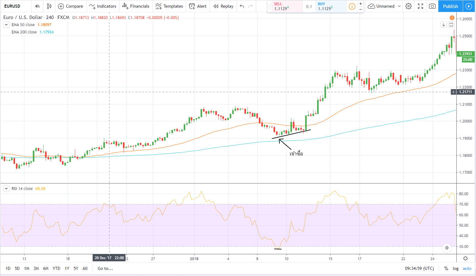Viewport: 476px width, 276px height.
Task: Click the redo arrow icon
Action: pyautogui.click(x=251, y=6)
